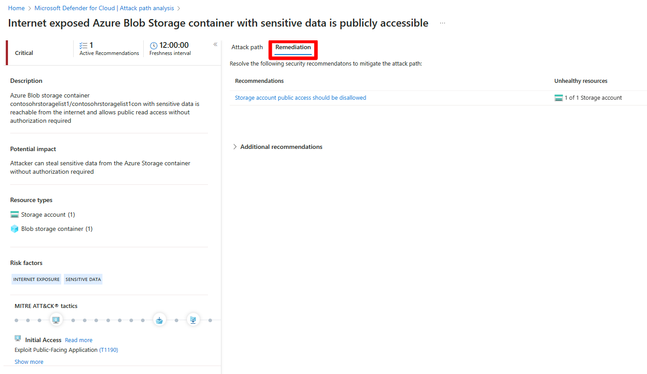The image size is (647, 374).
Task: Open Storage account public access recommendation link
Action: [301, 98]
